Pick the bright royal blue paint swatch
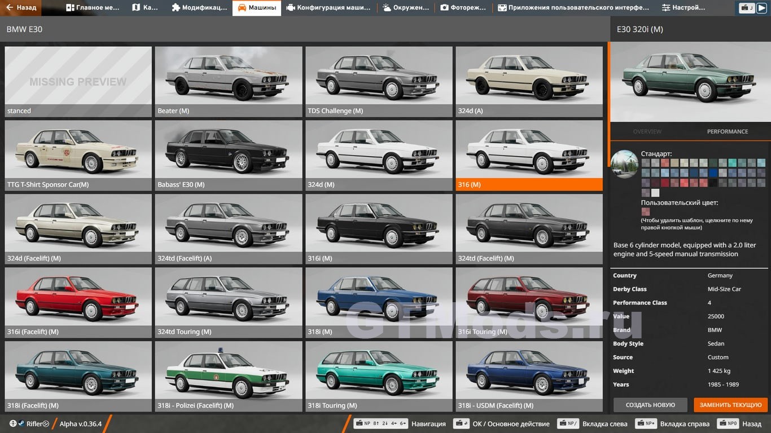Viewport: 771px width, 433px height. [x=713, y=173]
